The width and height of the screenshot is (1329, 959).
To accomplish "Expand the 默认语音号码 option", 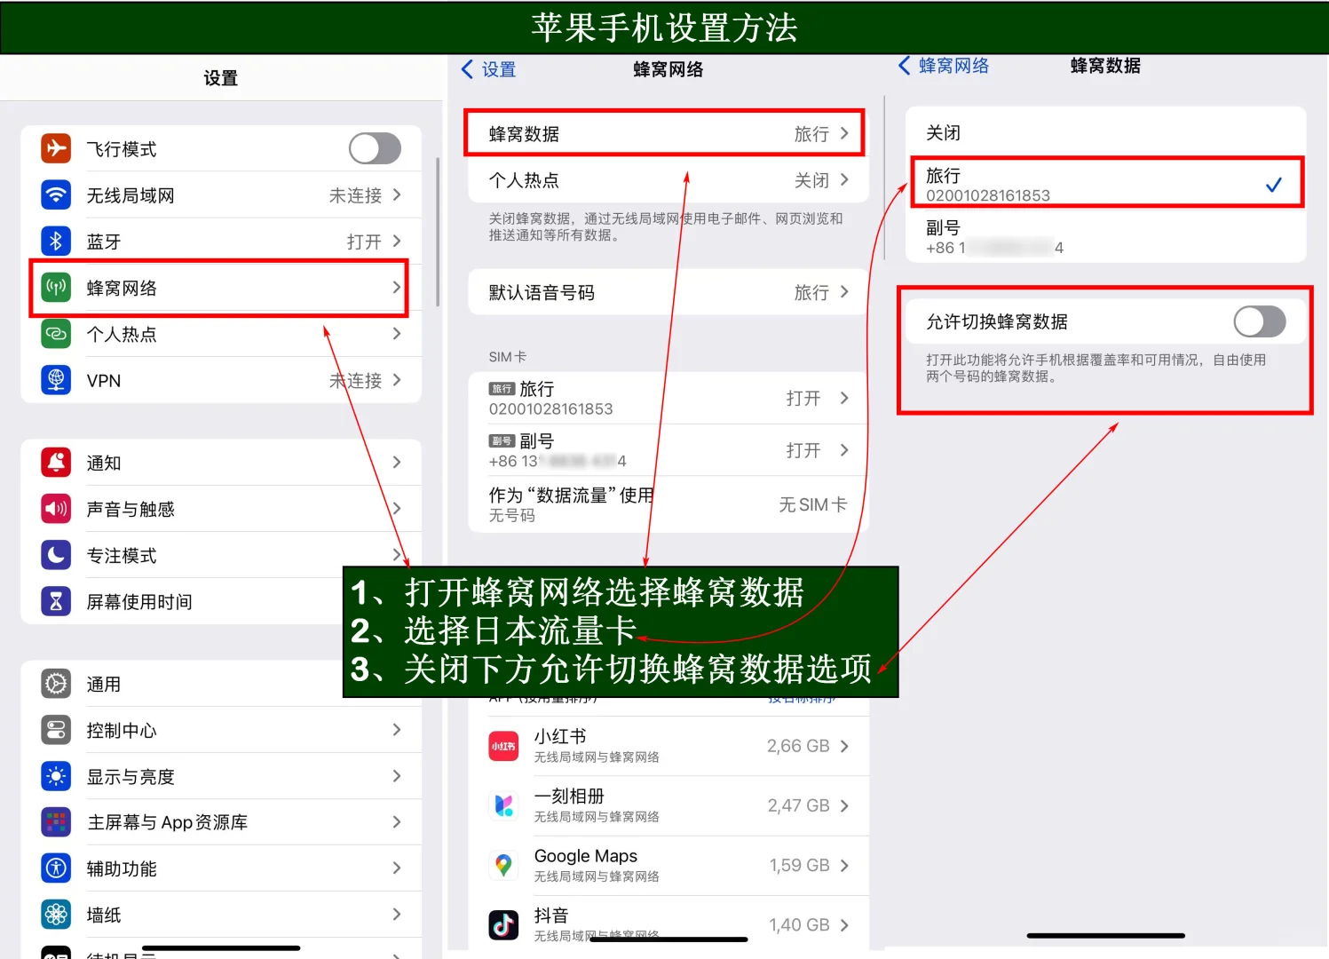I will click(x=845, y=292).
